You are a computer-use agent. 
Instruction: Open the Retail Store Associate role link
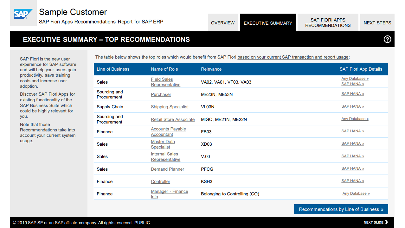click(x=173, y=119)
